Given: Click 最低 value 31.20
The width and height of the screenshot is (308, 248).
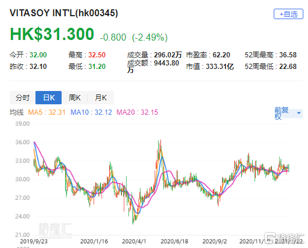Looking at the screenshot, I should click(x=97, y=67).
